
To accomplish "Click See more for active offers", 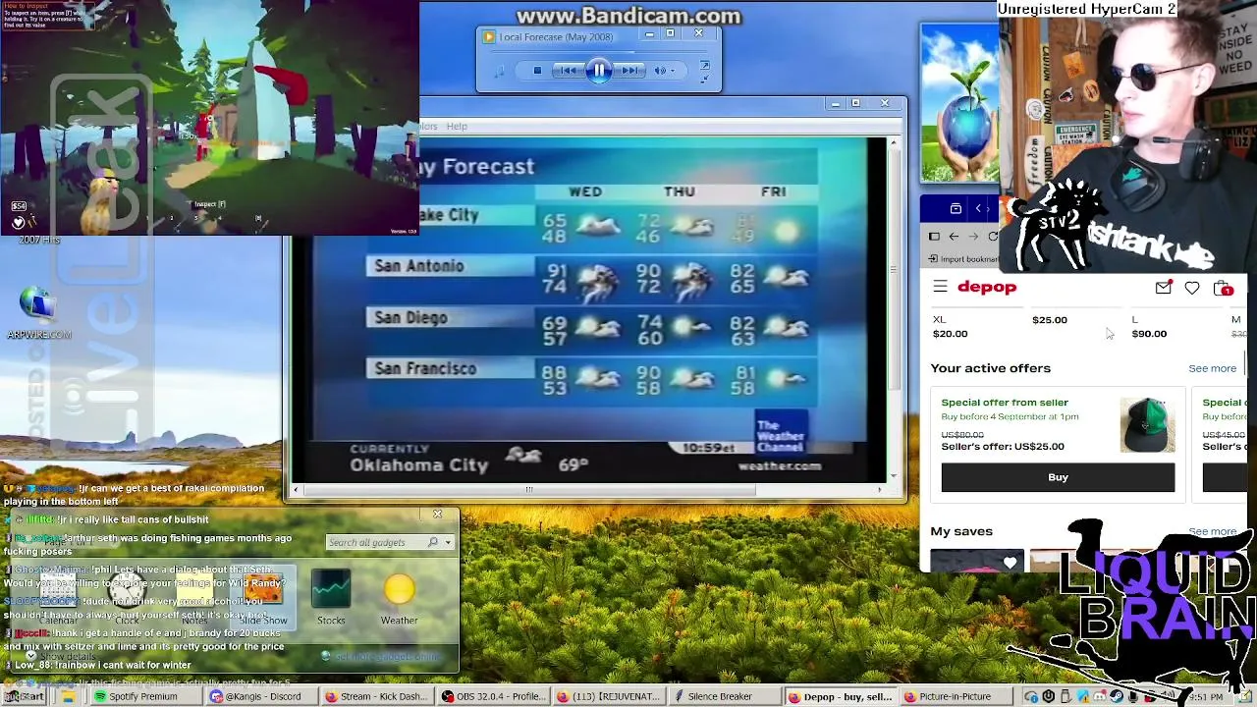I will [1212, 368].
